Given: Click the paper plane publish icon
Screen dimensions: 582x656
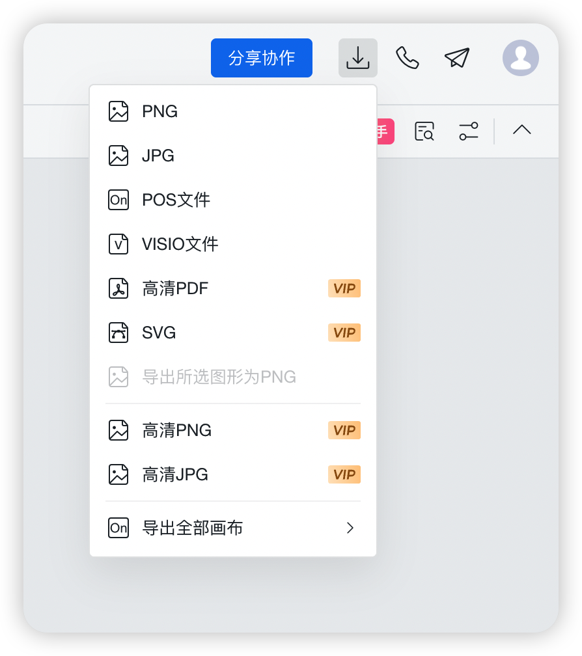Looking at the screenshot, I should pos(457,58).
